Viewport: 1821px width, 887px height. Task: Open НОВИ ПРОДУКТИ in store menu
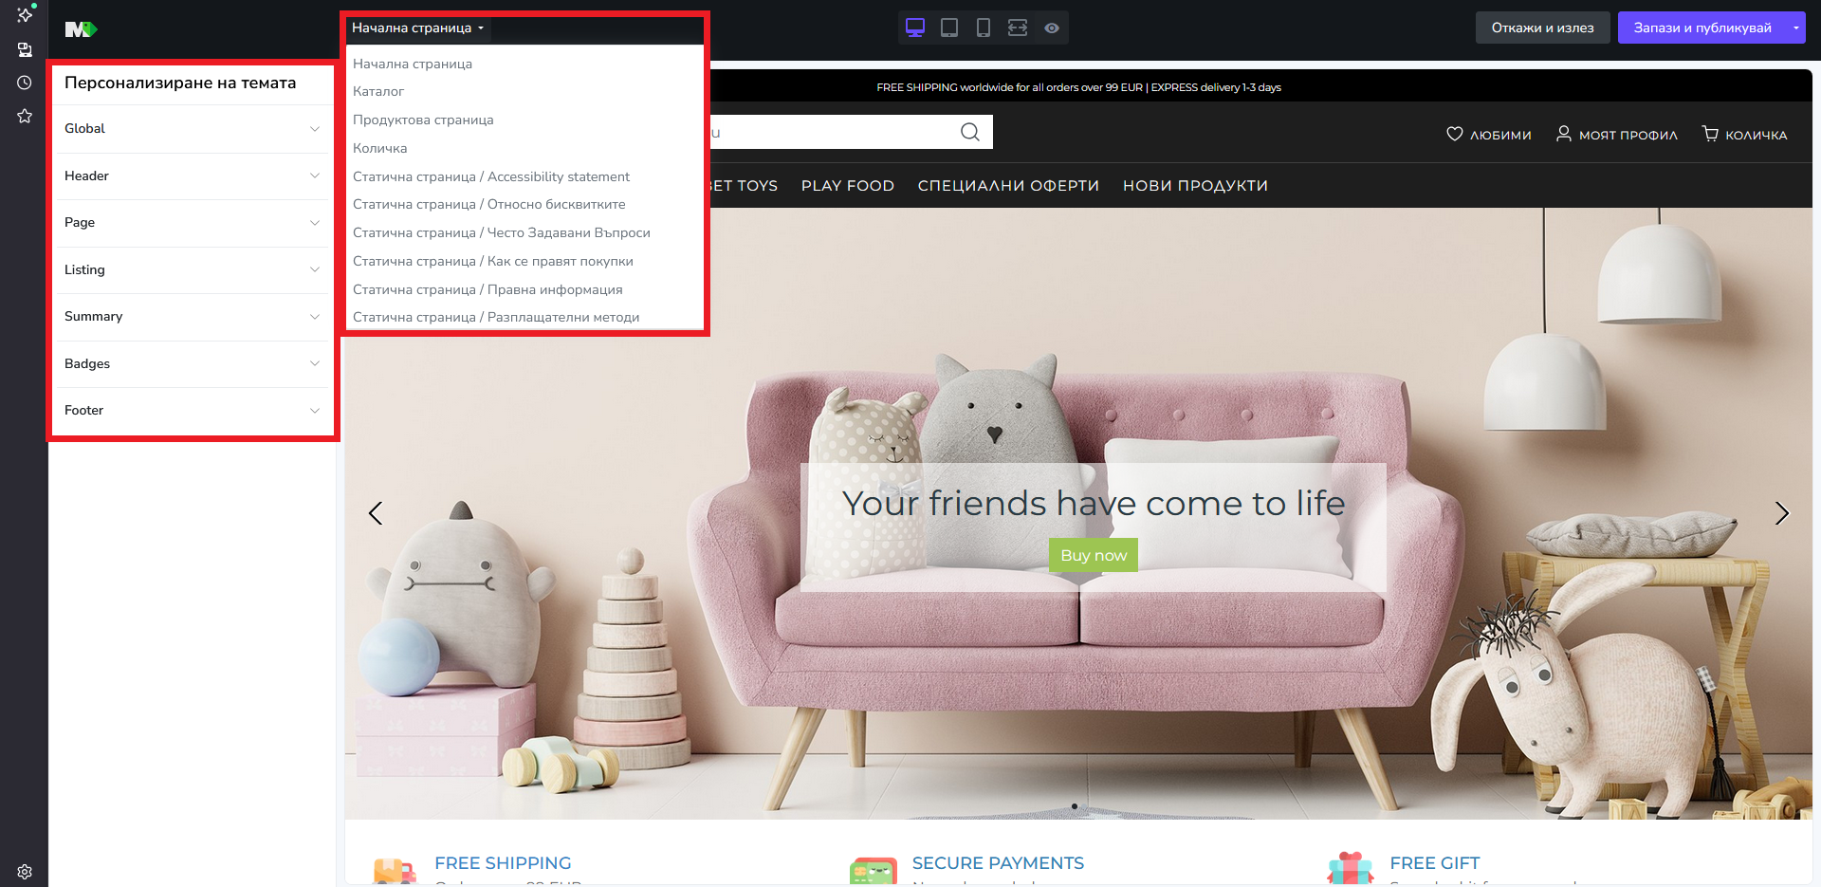[1195, 185]
